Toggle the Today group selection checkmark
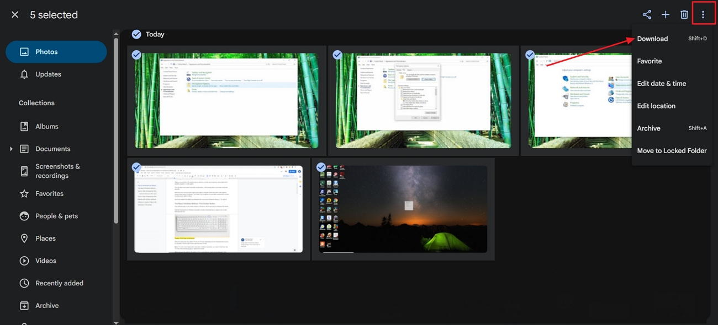Image resolution: width=718 pixels, height=325 pixels. click(x=136, y=34)
